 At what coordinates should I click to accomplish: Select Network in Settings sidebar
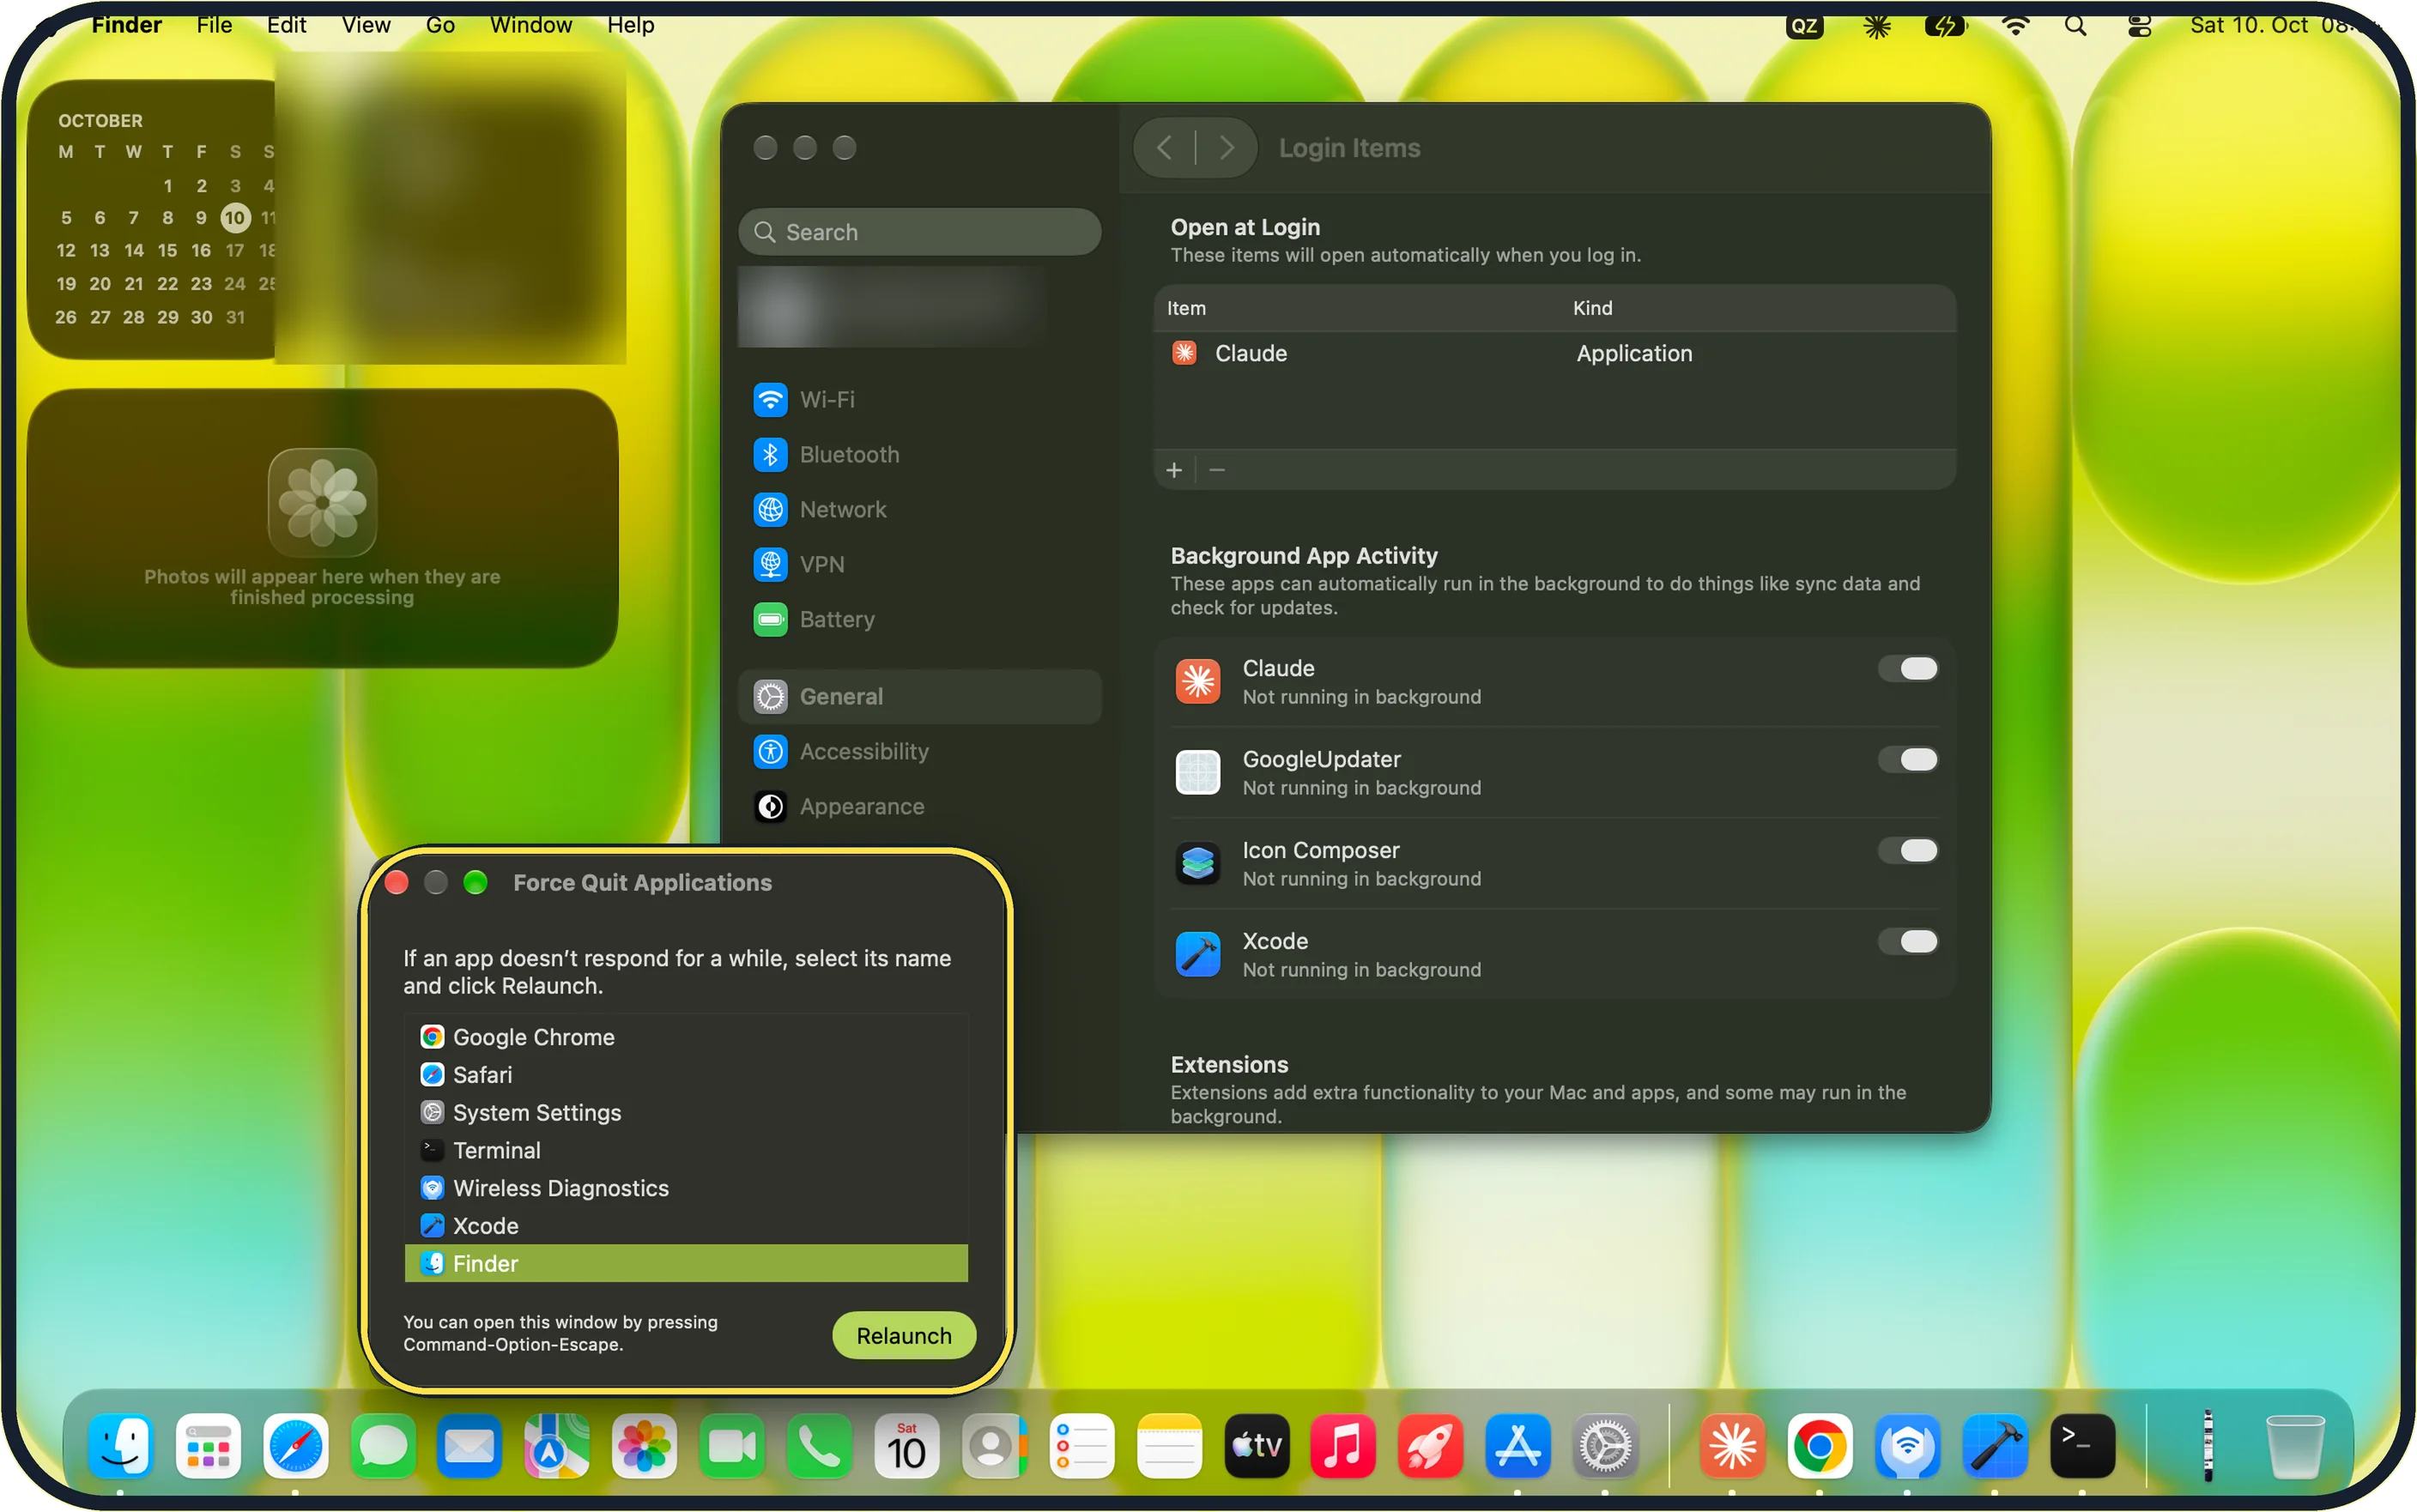click(x=920, y=510)
